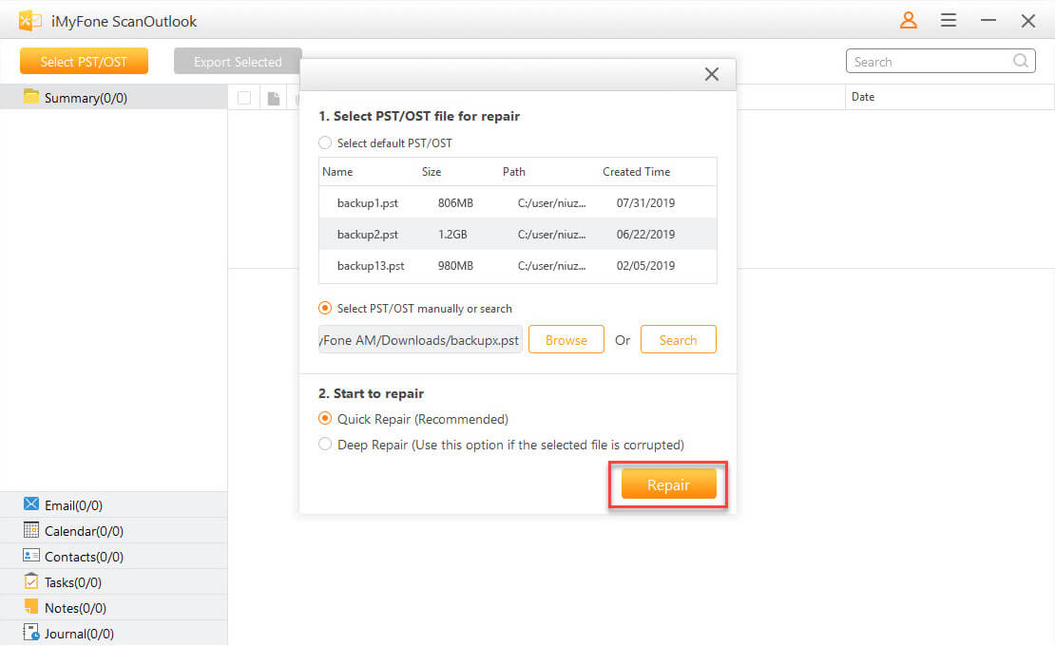Open the Tasks category
The height and width of the screenshot is (646, 1055).
pyautogui.click(x=72, y=582)
